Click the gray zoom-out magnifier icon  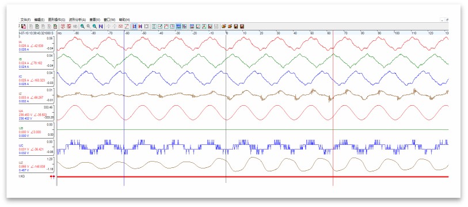pyautogui.click(x=88, y=26)
